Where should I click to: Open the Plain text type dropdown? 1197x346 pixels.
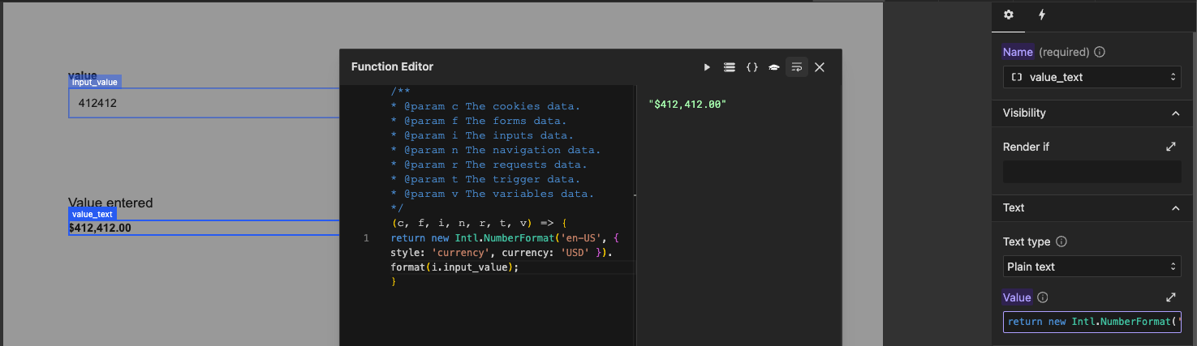(1092, 267)
